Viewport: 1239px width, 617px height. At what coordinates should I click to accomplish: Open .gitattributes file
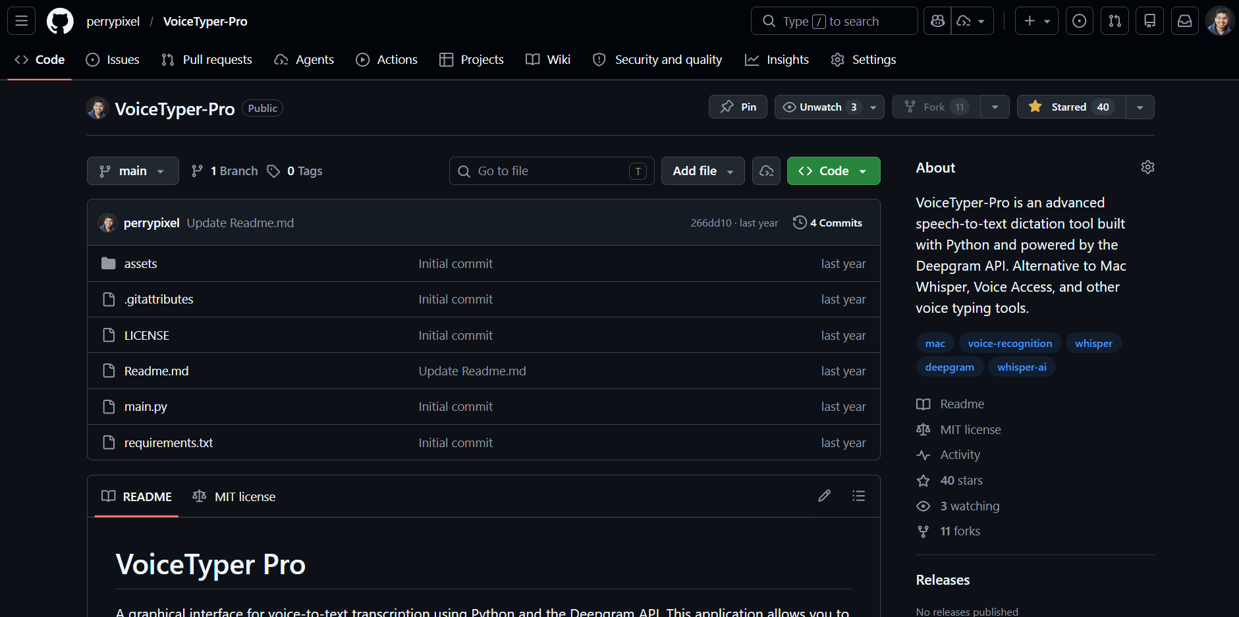[x=159, y=299]
